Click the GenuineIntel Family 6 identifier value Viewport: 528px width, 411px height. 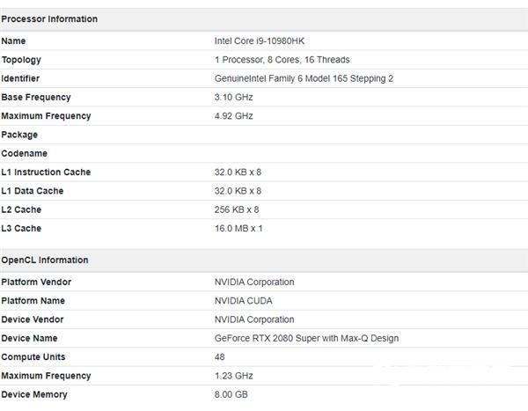tap(304, 78)
